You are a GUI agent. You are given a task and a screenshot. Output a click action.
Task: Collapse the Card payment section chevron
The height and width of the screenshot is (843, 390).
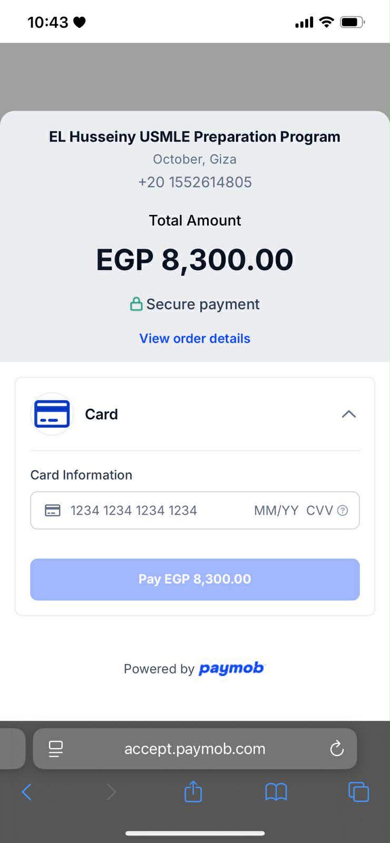pyautogui.click(x=348, y=414)
